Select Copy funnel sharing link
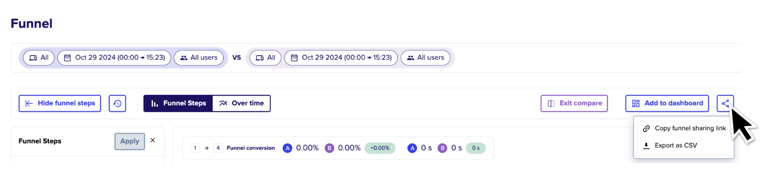Viewport: 764px width, 182px height. pos(684,128)
